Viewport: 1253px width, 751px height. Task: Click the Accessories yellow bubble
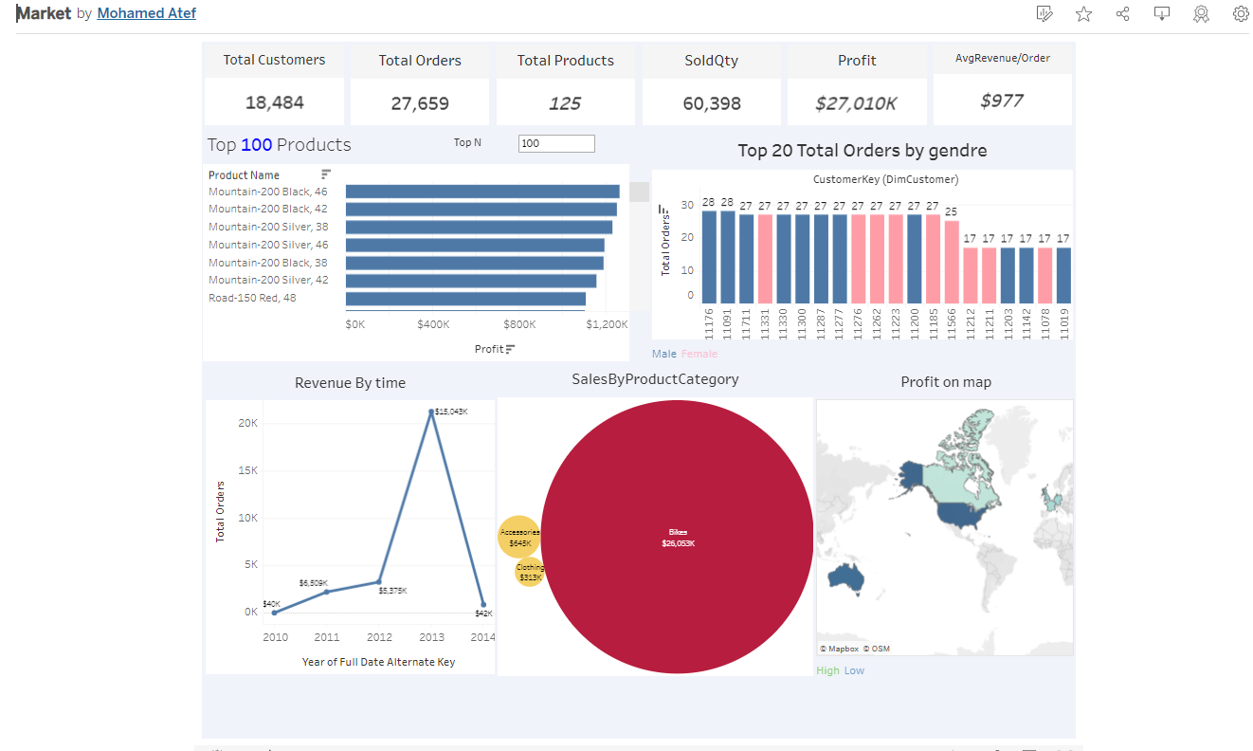pos(519,536)
